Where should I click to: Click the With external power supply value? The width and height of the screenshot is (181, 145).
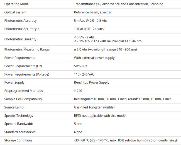coord(94,58)
